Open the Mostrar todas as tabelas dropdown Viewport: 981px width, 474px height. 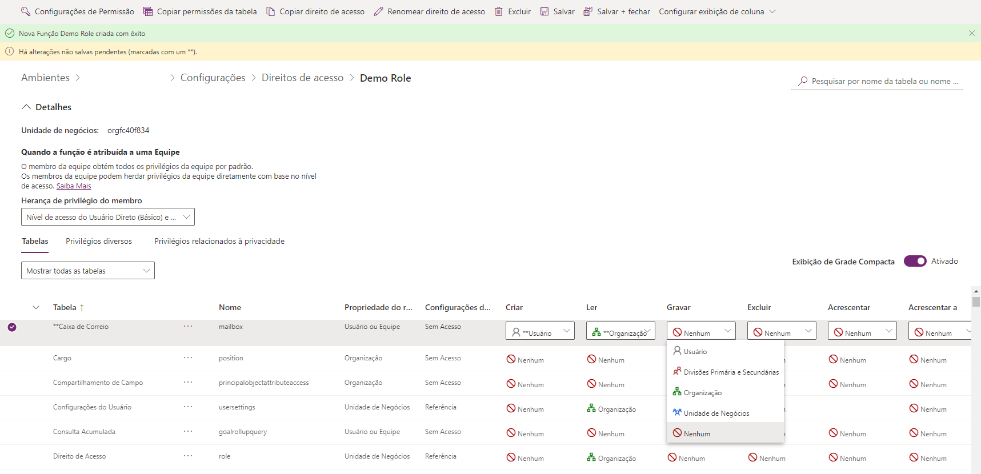click(x=88, y=271)
